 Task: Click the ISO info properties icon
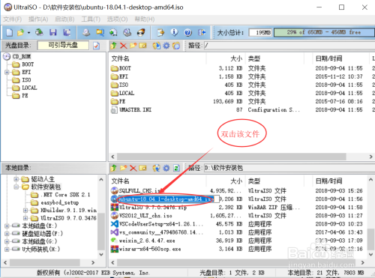pos(174,32)
